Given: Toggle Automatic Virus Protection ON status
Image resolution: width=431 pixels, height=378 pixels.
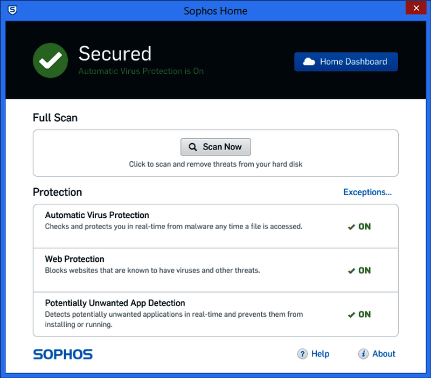Looking at the screenshot, I should [359, 226].
